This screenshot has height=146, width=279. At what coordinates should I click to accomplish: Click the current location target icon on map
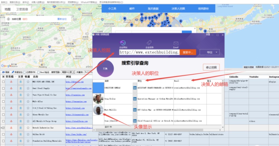tap(8, 19)
